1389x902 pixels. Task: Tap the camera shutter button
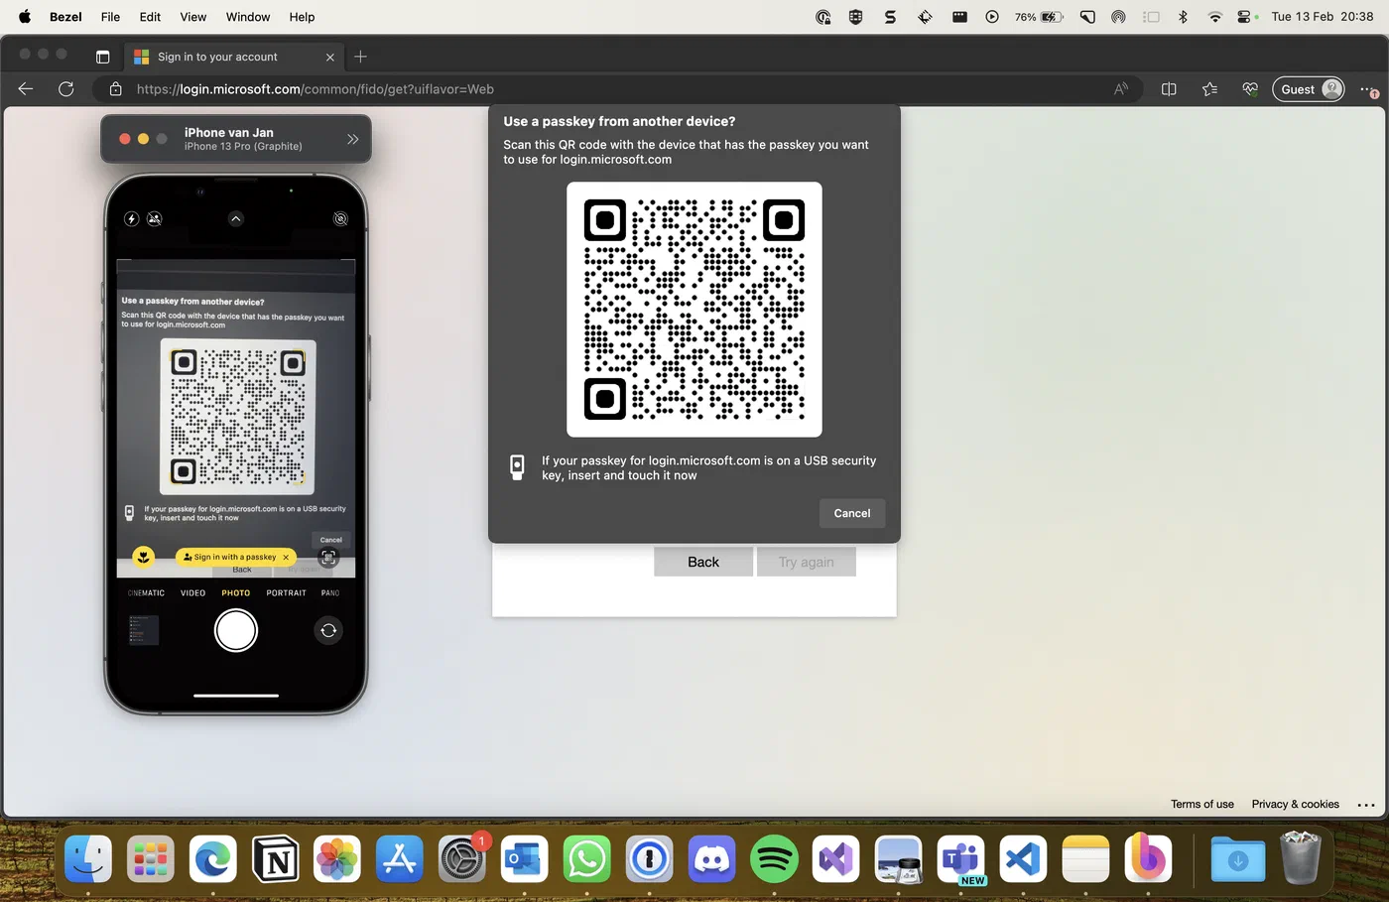point(236,630)
